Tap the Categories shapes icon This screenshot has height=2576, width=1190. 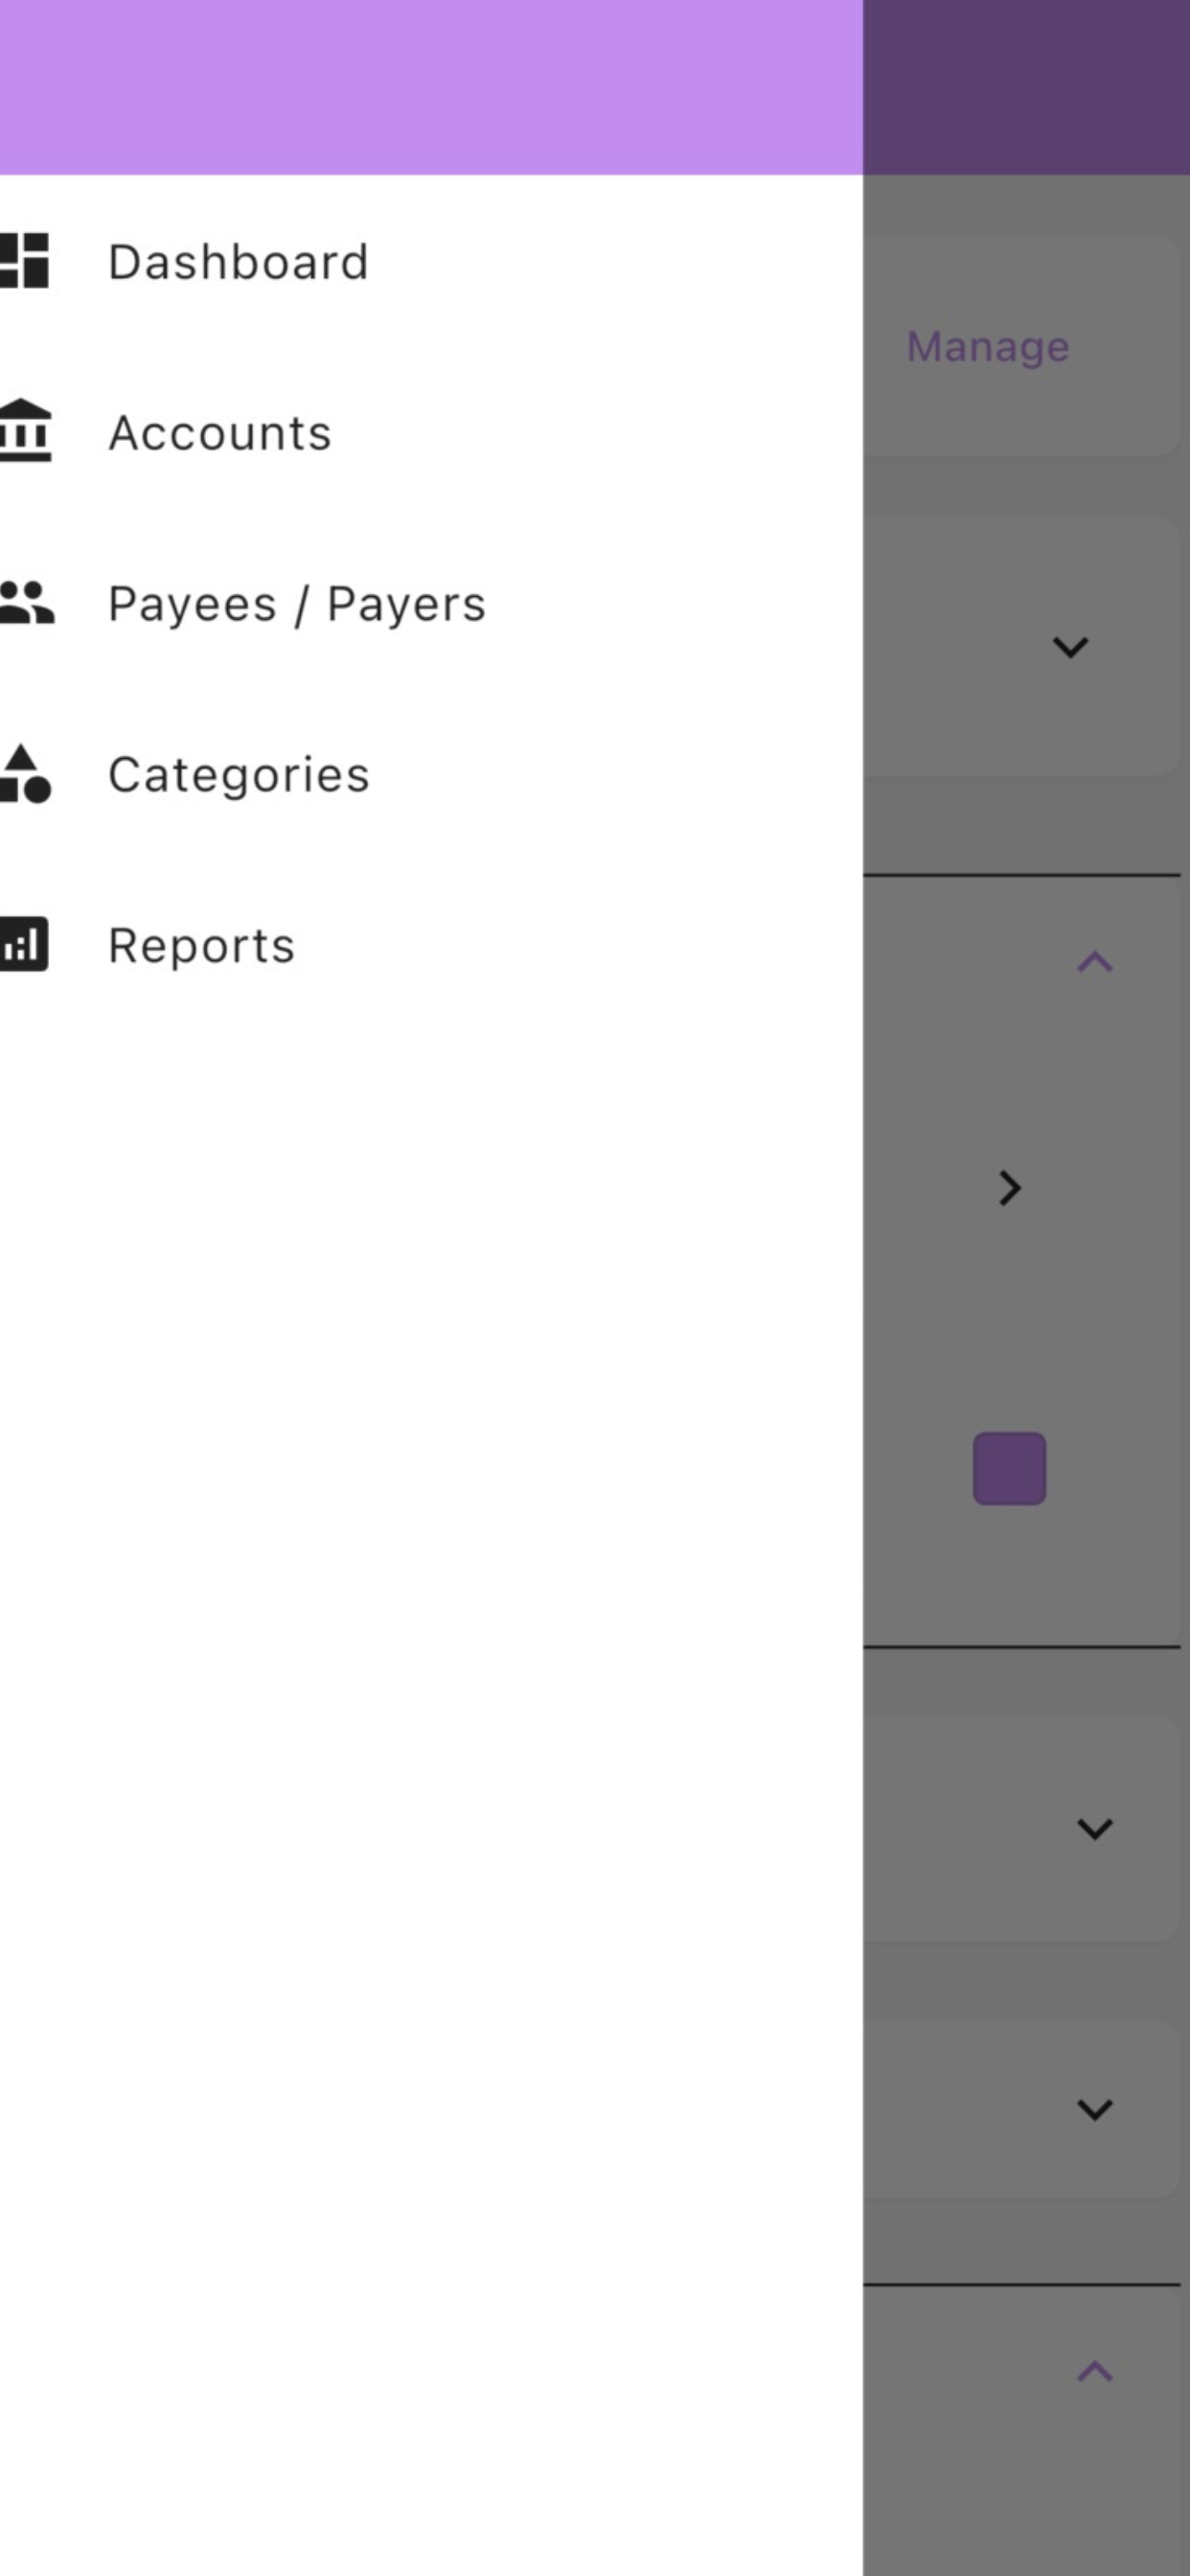tap(25, 773)
